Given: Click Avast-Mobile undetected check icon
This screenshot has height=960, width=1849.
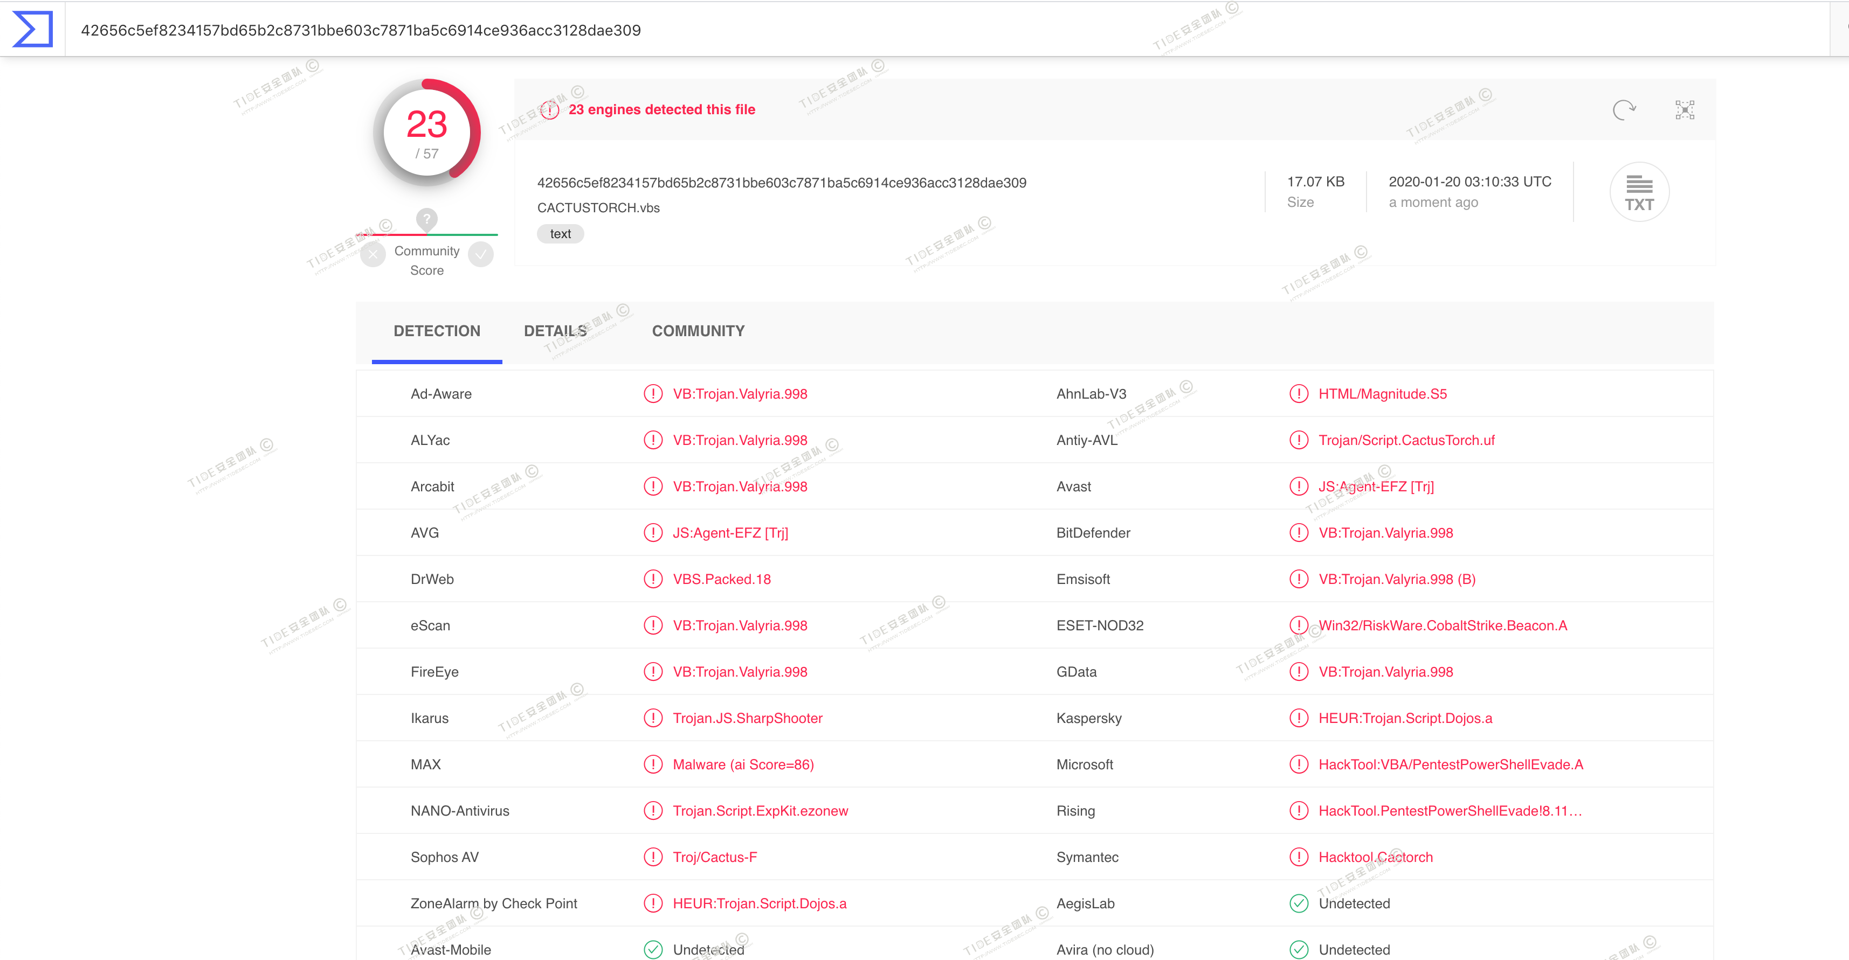Looking at the screenshot, I should (652, 949).
